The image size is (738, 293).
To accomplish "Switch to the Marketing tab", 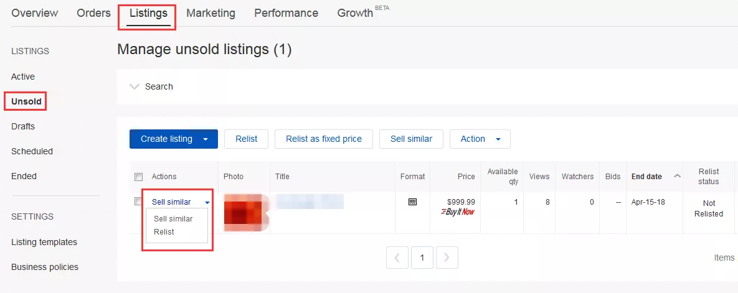I will 211,13.
